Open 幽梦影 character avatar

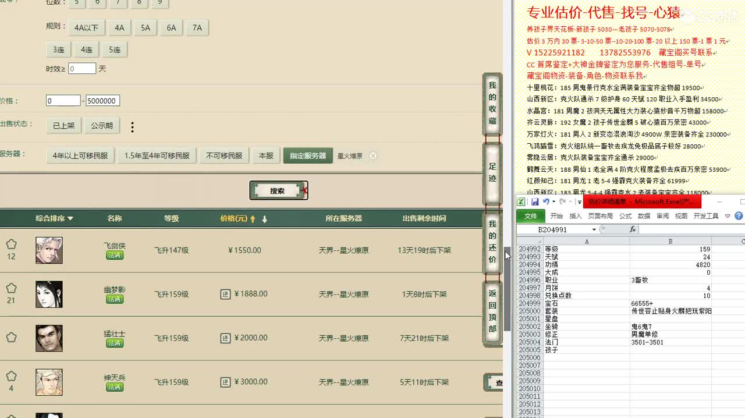[x=49, y=294]
